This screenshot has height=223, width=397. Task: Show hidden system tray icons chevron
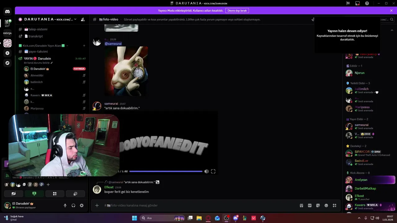pyautogui.click(x=359, y=218)
